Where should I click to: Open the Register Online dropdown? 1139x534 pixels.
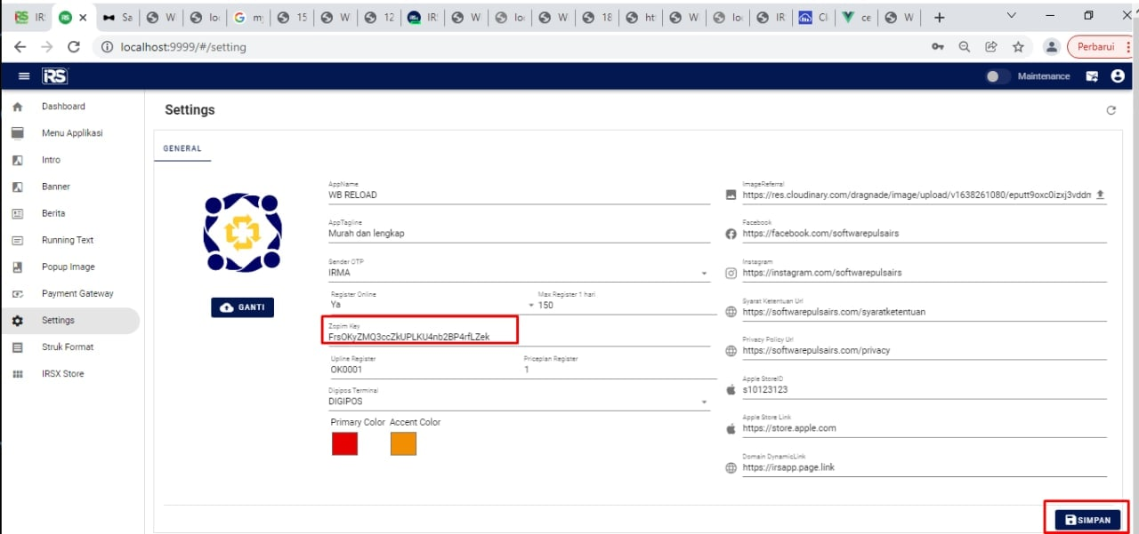(532, 305)
